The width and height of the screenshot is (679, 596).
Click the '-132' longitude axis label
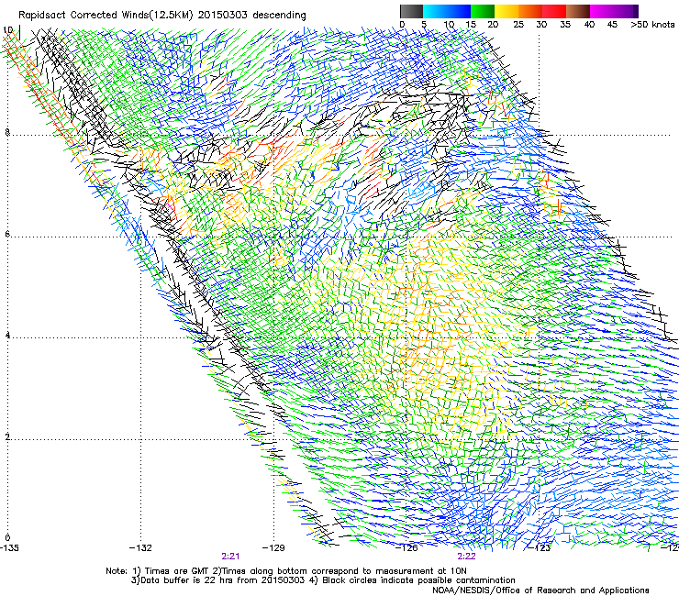tap(140, 548)
